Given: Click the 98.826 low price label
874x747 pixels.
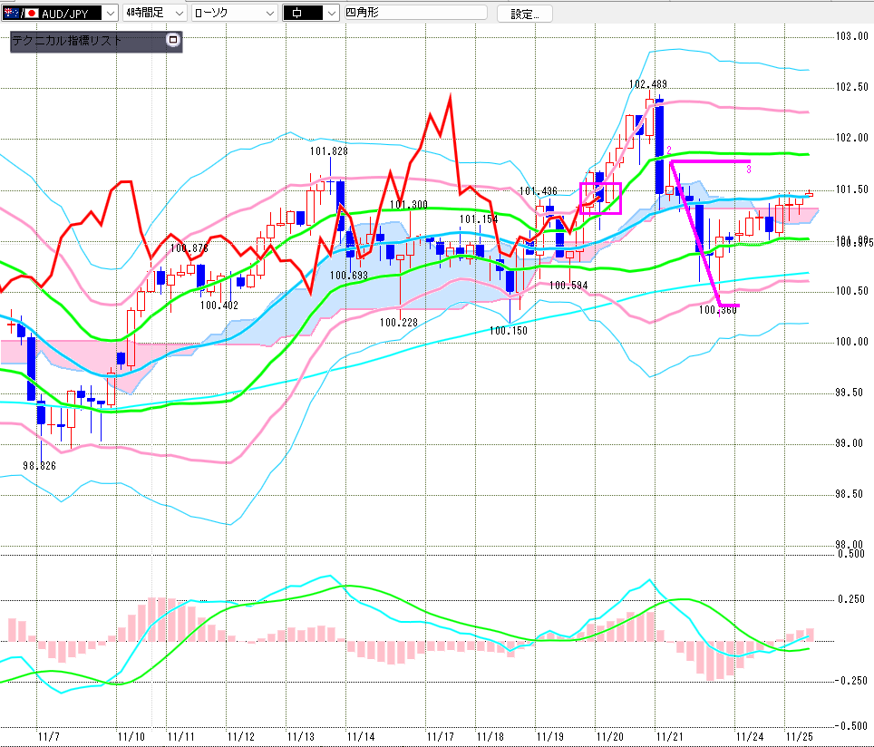Looking at the screenshot, I should [41, 465].
